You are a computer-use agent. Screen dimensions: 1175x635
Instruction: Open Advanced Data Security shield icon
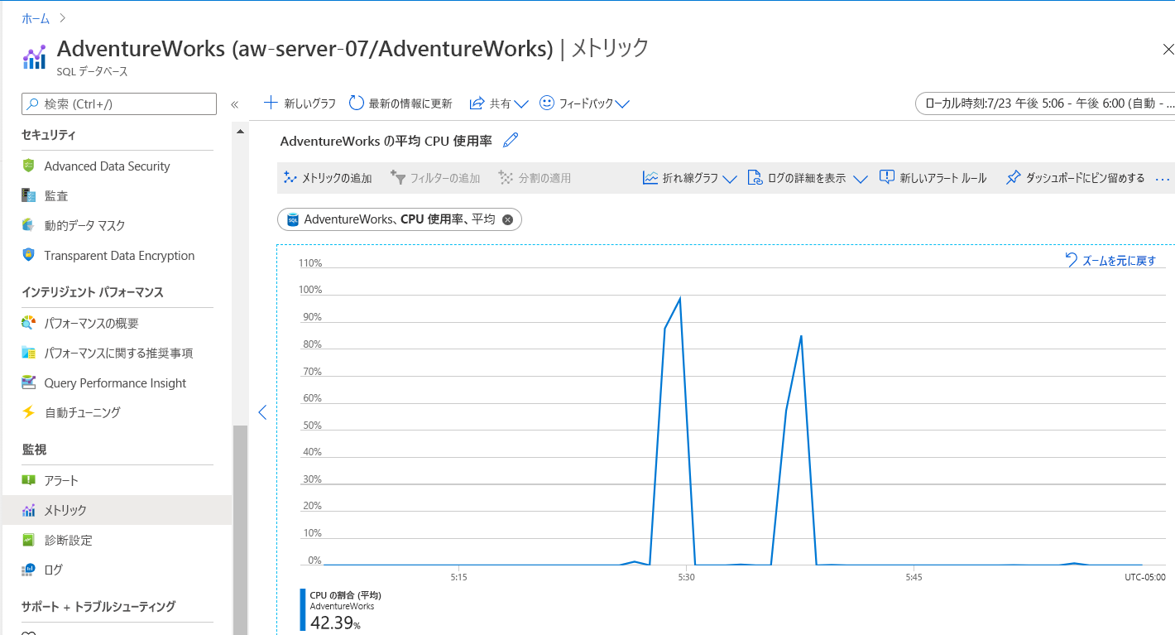(x=29, y=166)
